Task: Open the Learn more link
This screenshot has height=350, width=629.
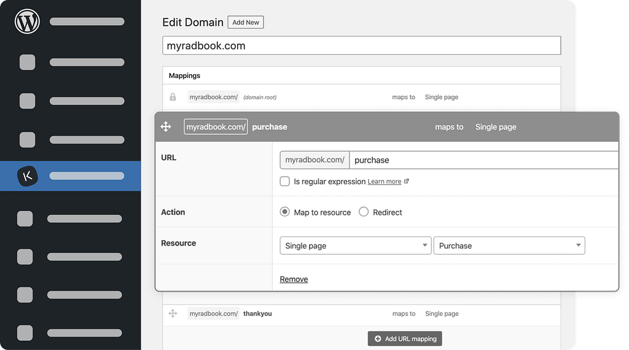Action: (x=385, y=182)
